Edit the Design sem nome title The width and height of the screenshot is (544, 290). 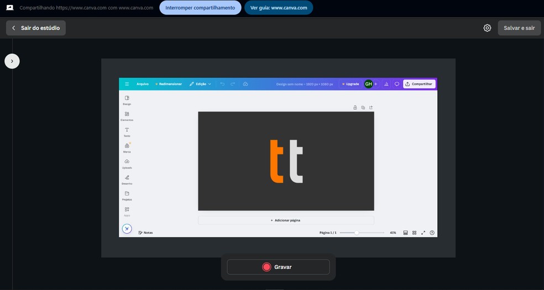pyautogui.click(x=305, y=84)
